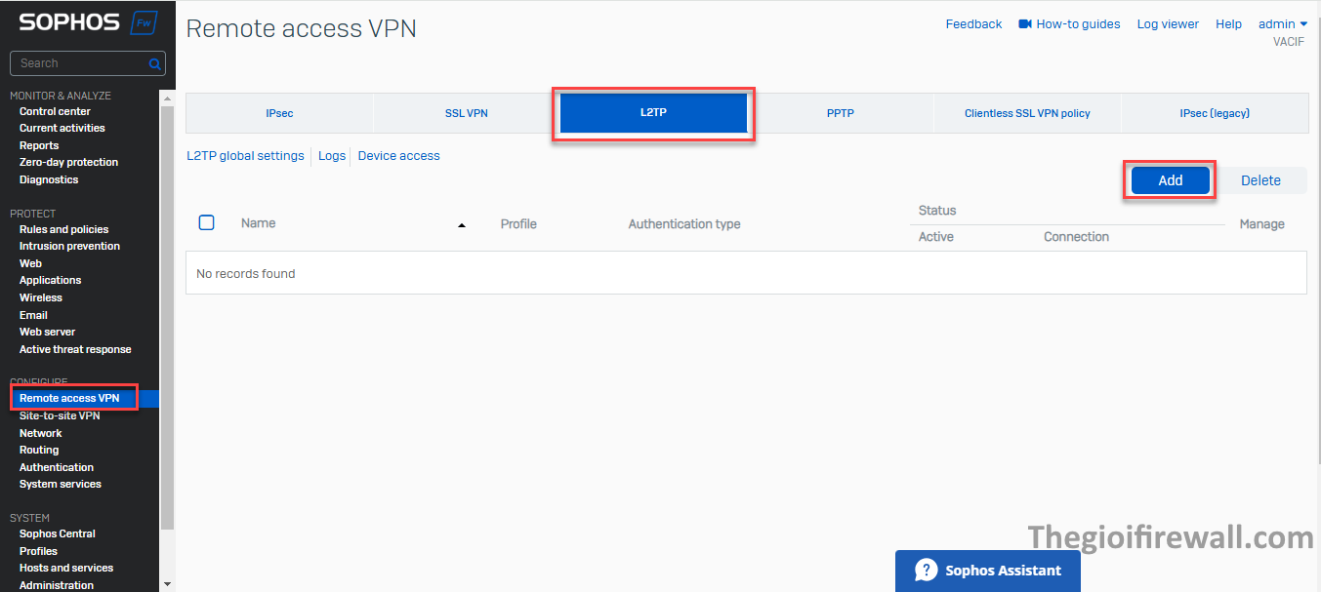The image size is (1321, 592).
Task: Open Rules and policies in sidebar
Action: pos(63,229)
